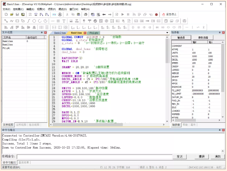Close the 文件视图 panel
Viewport: 227px width, 171px height.
pos(46,33)
